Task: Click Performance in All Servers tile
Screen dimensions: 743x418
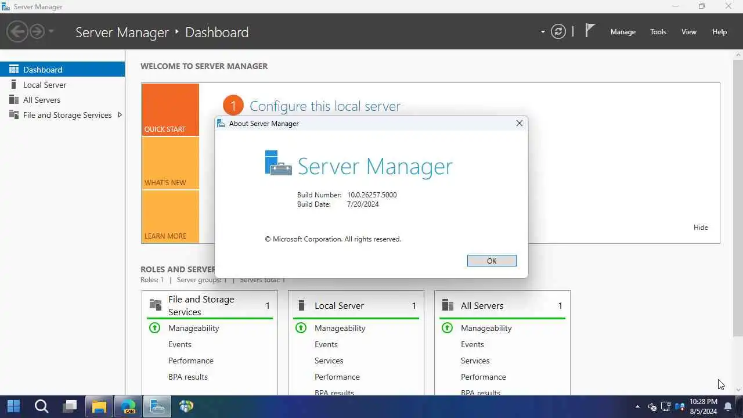Action: click(484, 377)
